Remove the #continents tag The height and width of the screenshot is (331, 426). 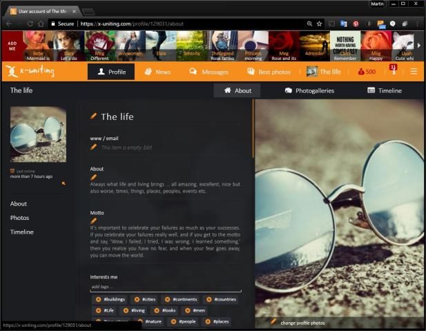pos(167,299)
